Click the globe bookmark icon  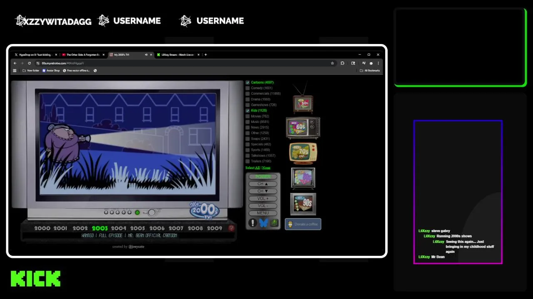click(x=95, y=71)
